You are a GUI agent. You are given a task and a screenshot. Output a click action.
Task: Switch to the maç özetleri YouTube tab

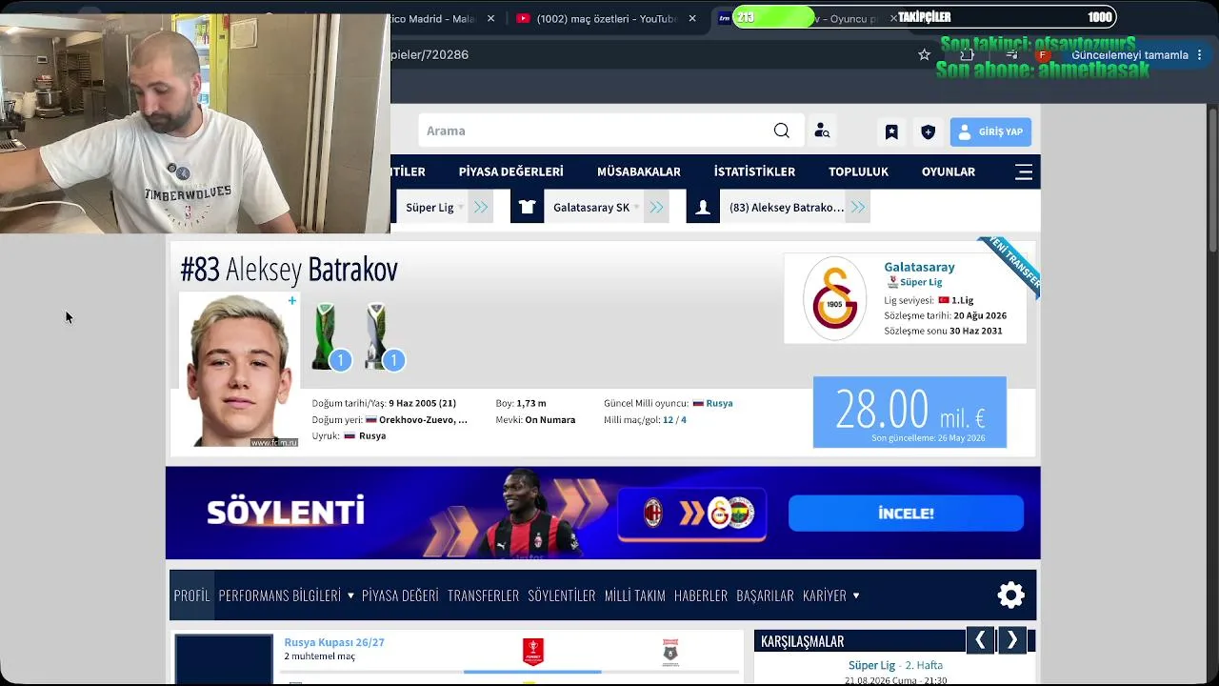tap(606, 18)
